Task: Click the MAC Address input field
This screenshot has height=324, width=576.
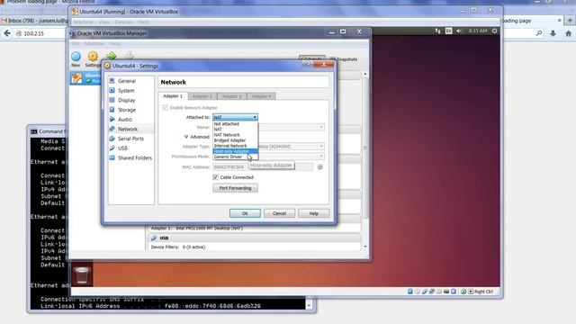Action: [263, 166]
